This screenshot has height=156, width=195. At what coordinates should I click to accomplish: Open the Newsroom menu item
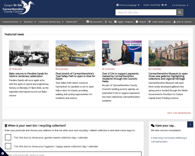pos(71,22)
